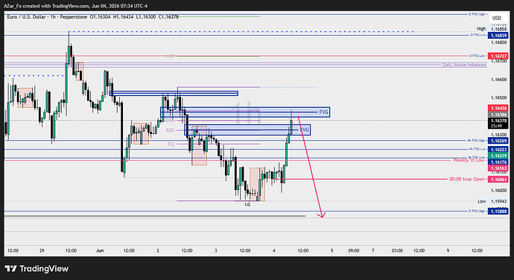Select the blue 1.16269 price tag

[498, 141]
